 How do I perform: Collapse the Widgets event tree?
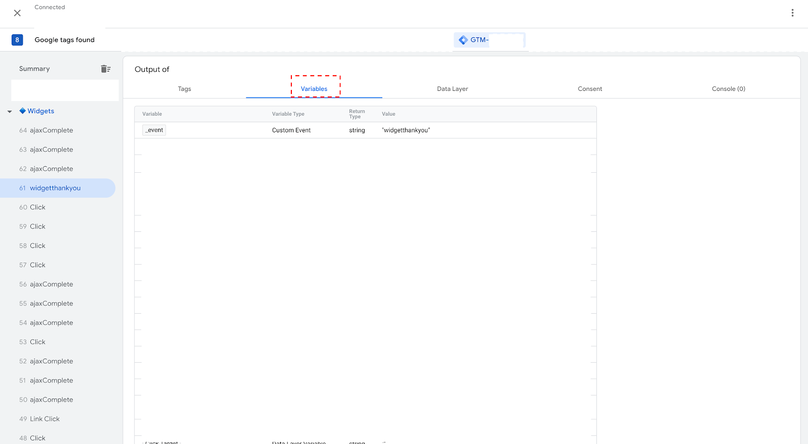[x=10, y=112]
